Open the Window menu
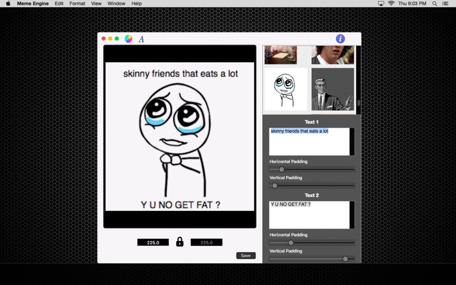Viewport: 456px width, 285px height. 116,3
